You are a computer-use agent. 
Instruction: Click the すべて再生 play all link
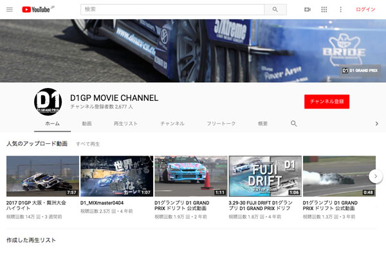[x=88, y=144]
